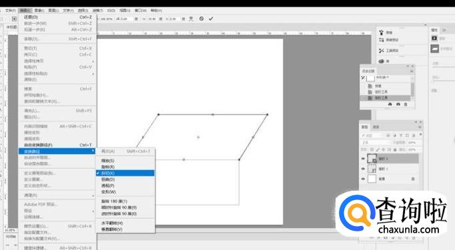Commit transform with the checkmark icon
This screenshot has width=455, height=250.
click(x=211, y=19)
